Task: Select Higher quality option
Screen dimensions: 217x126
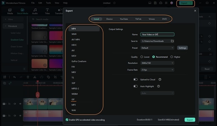Action: pos(172,57)
